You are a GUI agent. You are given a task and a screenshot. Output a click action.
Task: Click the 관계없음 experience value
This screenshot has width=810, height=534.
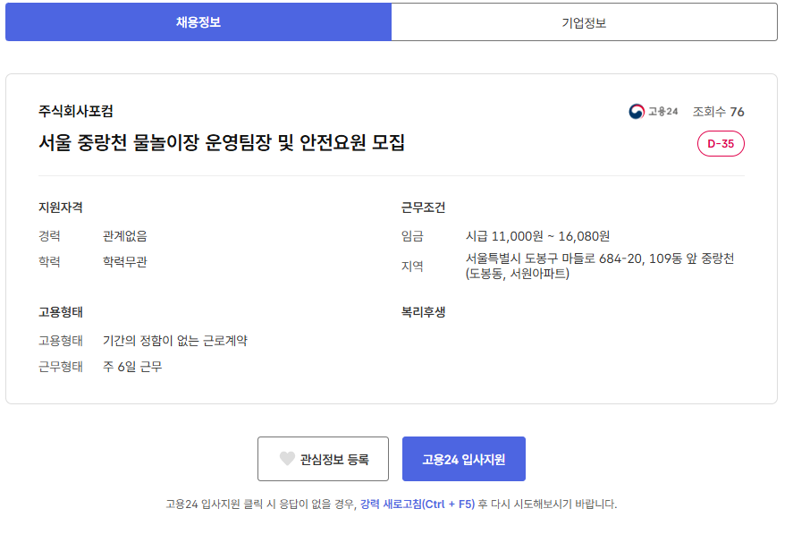tap(124, 236)
